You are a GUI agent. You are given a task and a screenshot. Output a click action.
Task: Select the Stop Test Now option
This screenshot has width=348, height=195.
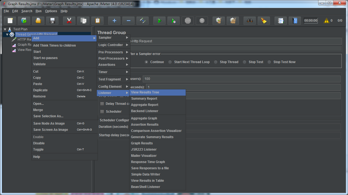269,62
